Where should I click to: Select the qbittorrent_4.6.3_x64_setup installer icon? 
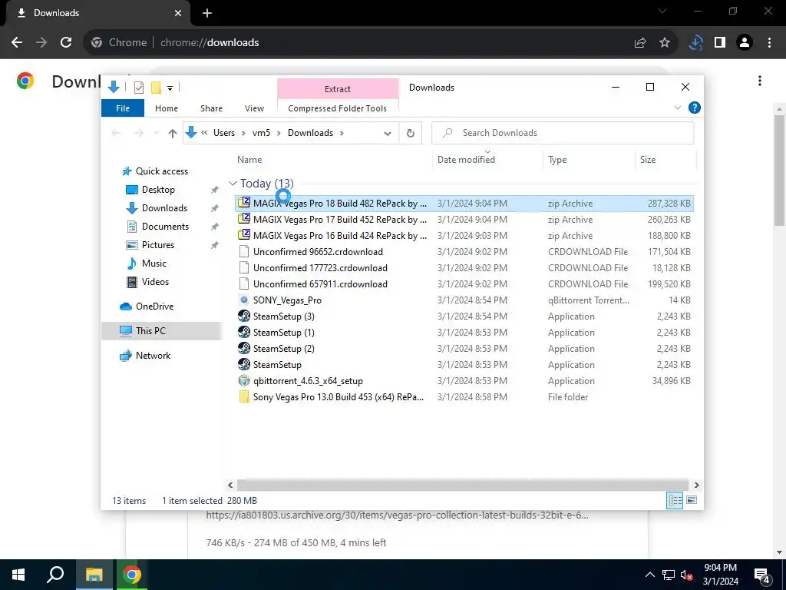click(x=244, y=381)
